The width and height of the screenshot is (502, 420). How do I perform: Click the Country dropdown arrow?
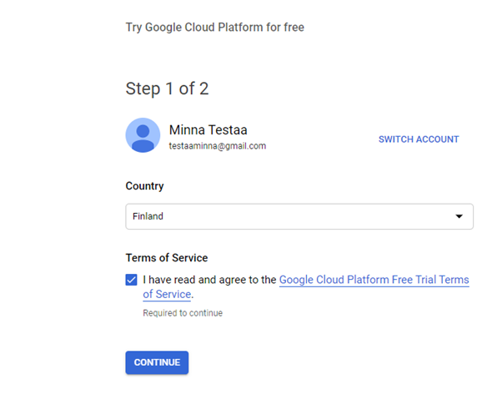click(459, 216)
